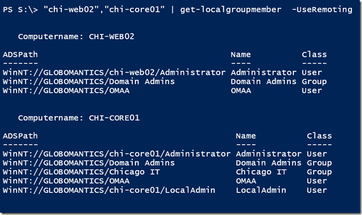The width and height of the screenshot is (362, 215).
Task: Click the first ADSPath column header
Action: 20,54
